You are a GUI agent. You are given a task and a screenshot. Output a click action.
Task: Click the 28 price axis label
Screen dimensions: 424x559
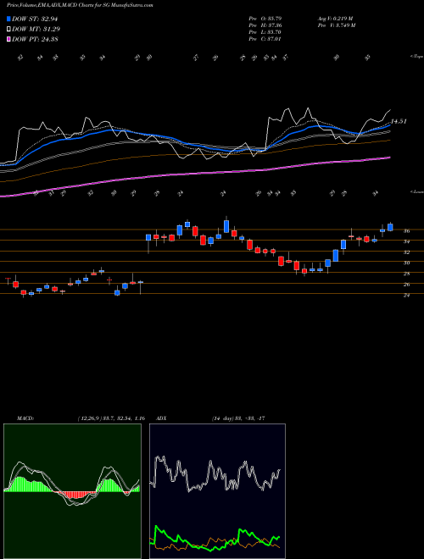(x=406, y=274)
